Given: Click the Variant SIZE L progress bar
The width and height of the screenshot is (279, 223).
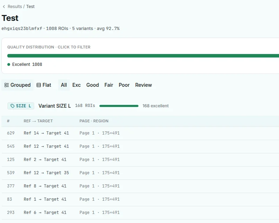Looking at the screenshot, I should pyautogui.click(x=119, y=106).
